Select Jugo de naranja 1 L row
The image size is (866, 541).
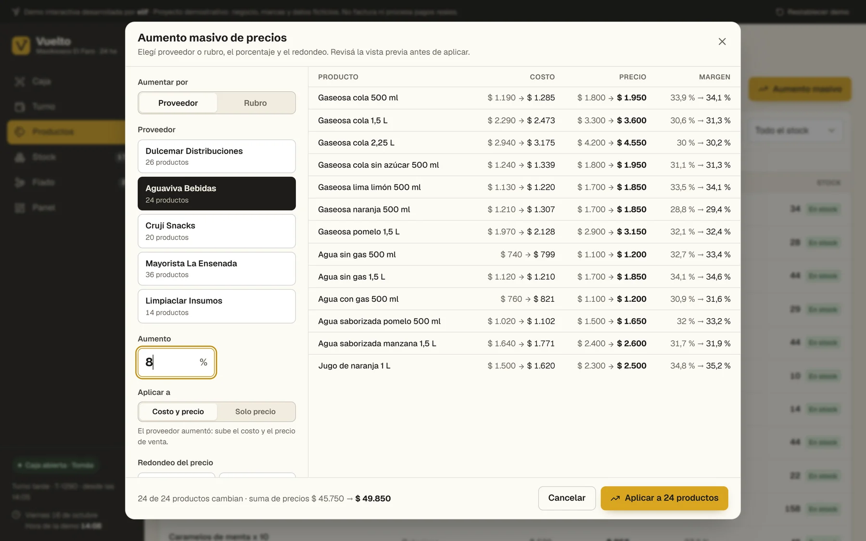click(524, 366)
